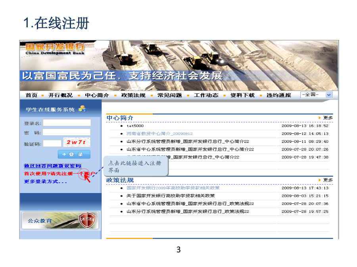Open 山东省中心系统管理员新增 政策法规22 article
357x267 pixels.
tap(190, 204)
